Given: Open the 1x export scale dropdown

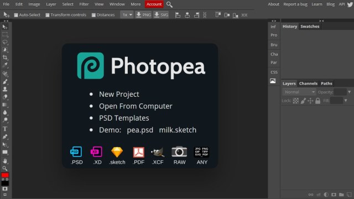Looking at the screenshot, I should (127, 15).
